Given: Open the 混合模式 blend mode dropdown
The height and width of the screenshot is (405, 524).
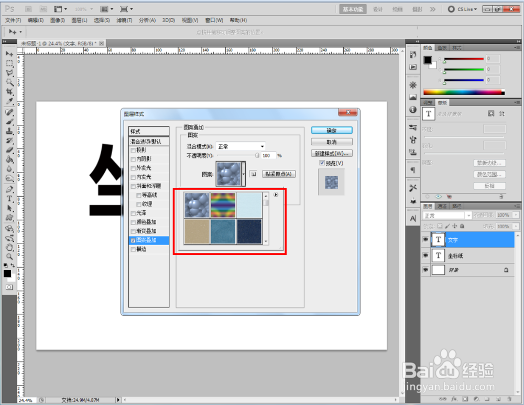Looking at the screenshot, I should [x=240, y=146].
